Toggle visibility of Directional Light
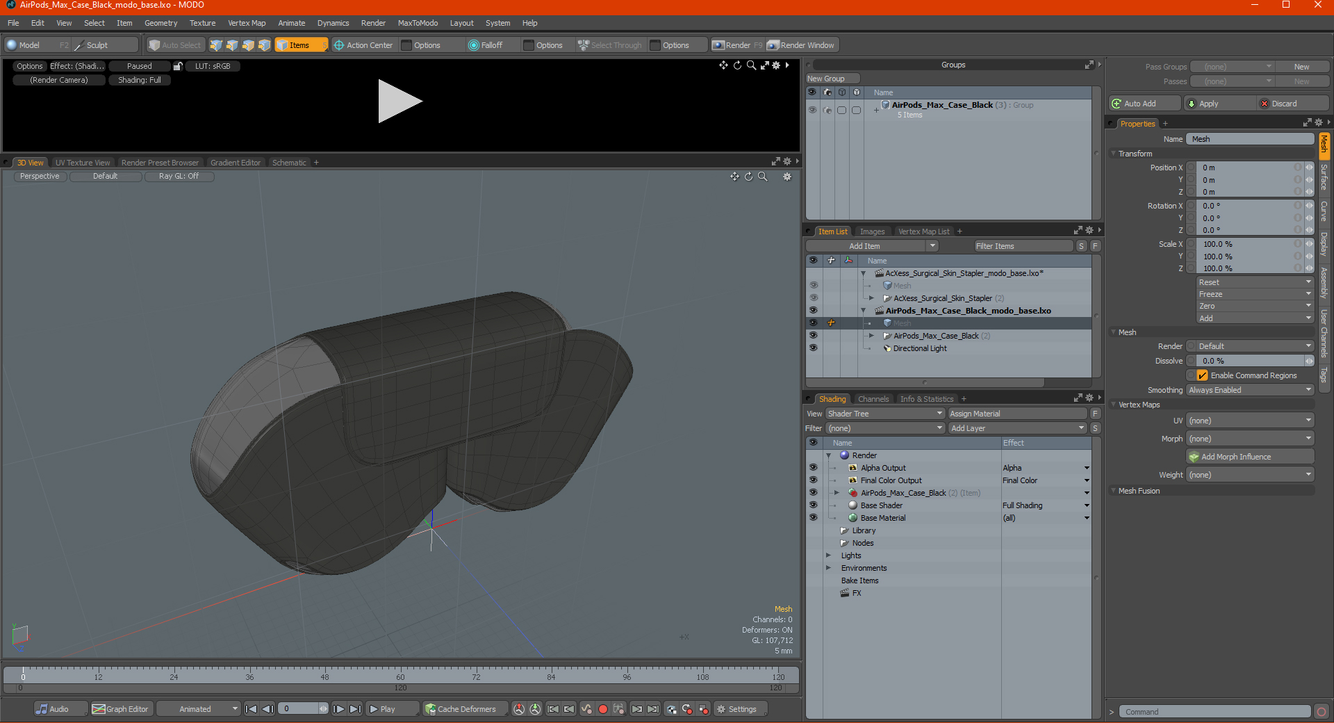 click(813, 348)
